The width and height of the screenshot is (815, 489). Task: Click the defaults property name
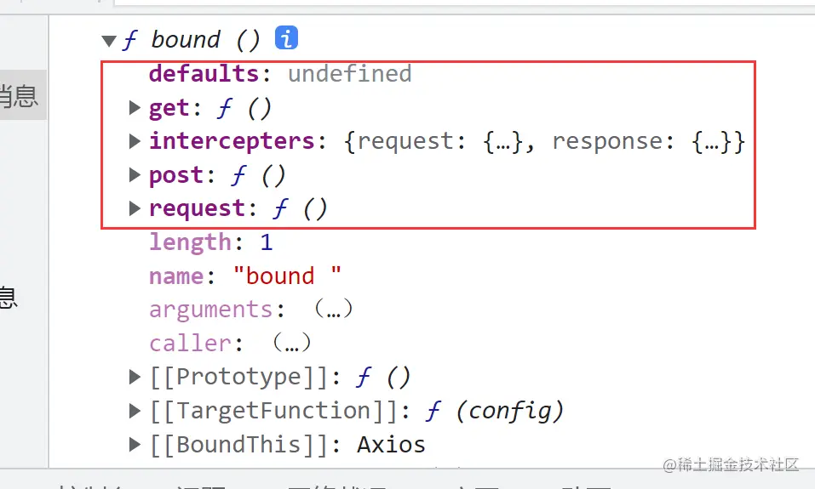(204, 74)
